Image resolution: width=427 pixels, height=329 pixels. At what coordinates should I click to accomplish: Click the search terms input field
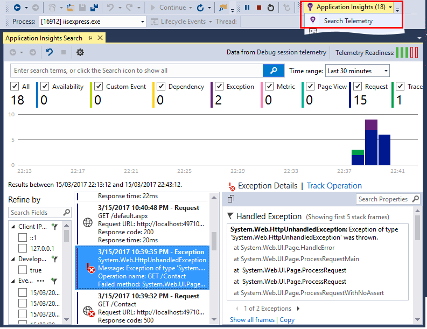point(137,71)
